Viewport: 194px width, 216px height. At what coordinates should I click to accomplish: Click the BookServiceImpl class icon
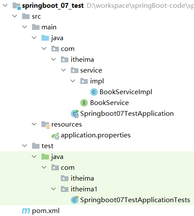point(94,92)
